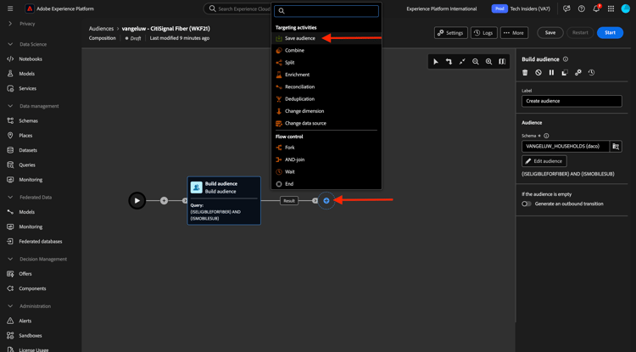Expand the Privacy section
636x352 pixels.
[x=9, y=24]
